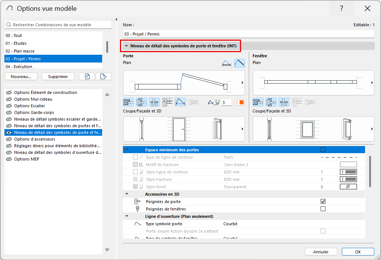Image resolution: width=381 pixels, height=260 pixels.
Task: Toggle visibility eye for Options MEP
Action: [9, 159]
